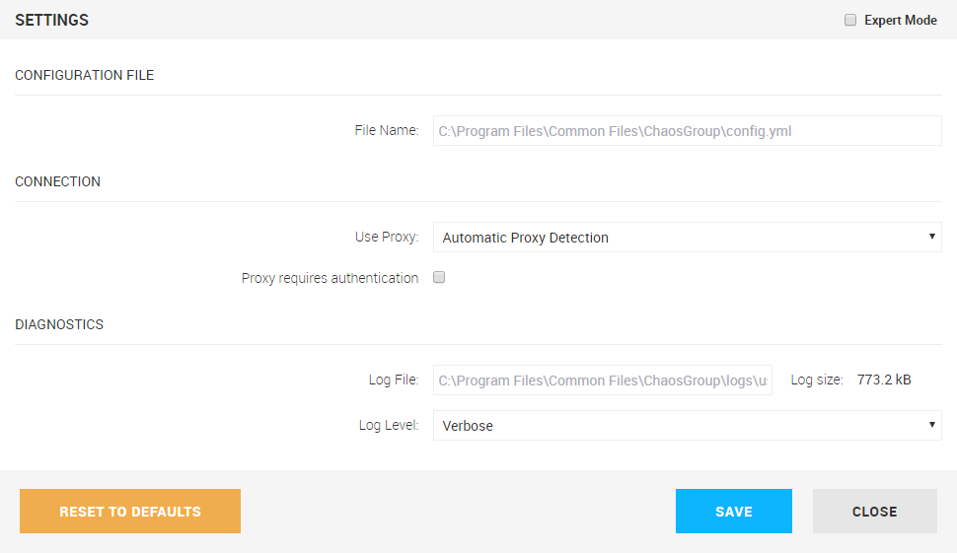Click the config.yml File Name field

tap(687, 131)
